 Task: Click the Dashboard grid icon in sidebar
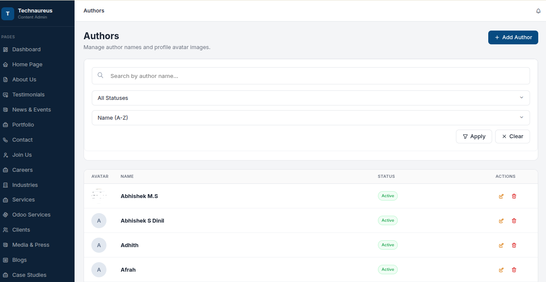coord(6,50)
